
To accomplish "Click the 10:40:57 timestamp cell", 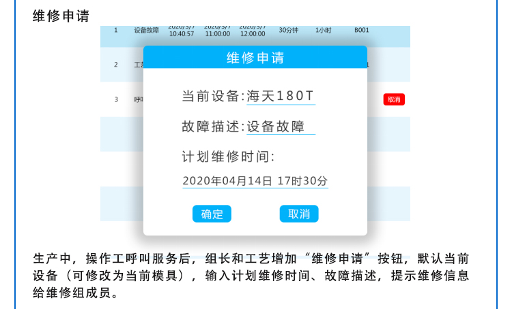I will [x=182, y=32].
